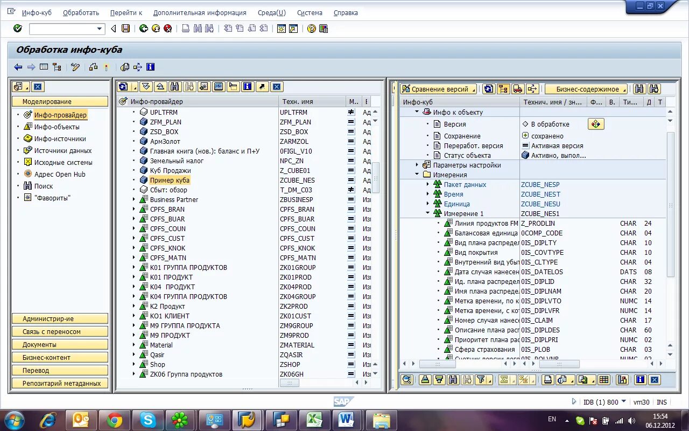Open the Администрир-ие section
The height and width of the screenshot is (431, 689).
pos(60,318)
